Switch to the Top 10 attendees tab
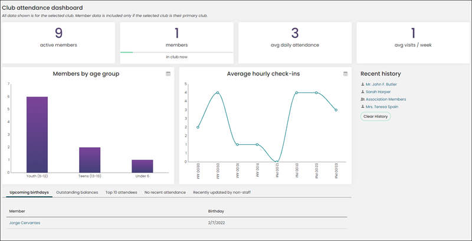 (122, 192)
